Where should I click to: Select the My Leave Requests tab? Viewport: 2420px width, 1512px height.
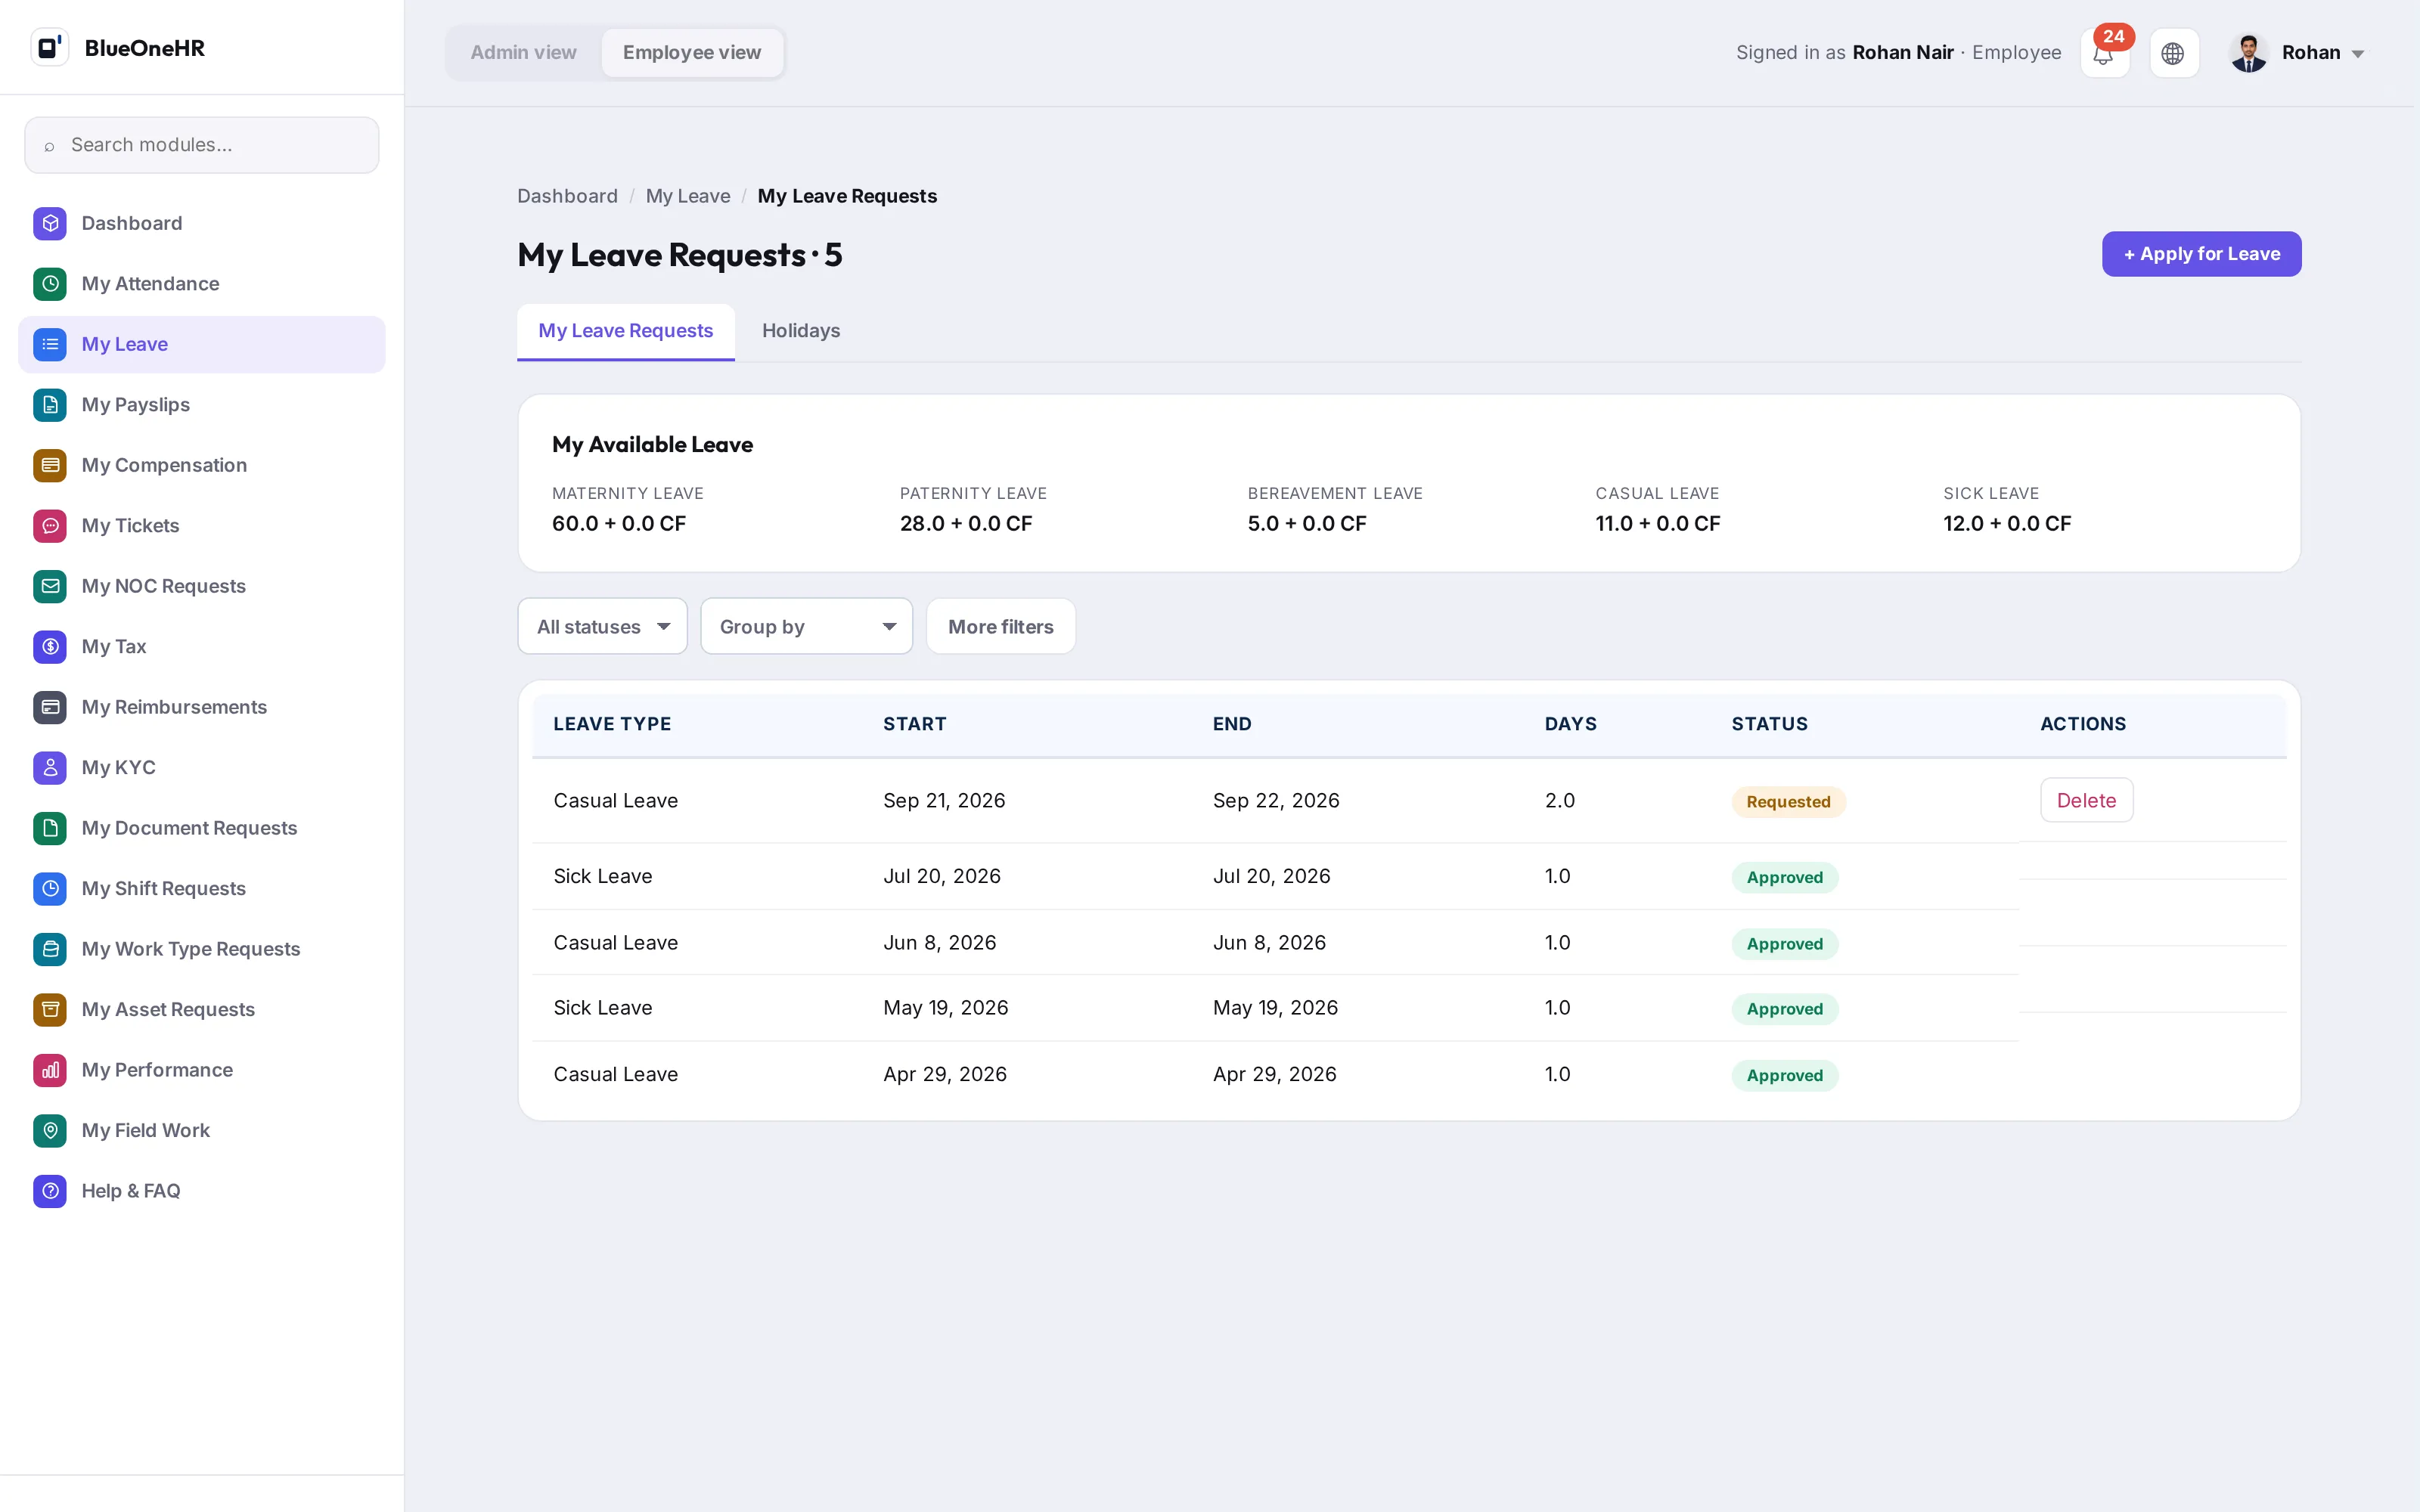click(625, 331)
